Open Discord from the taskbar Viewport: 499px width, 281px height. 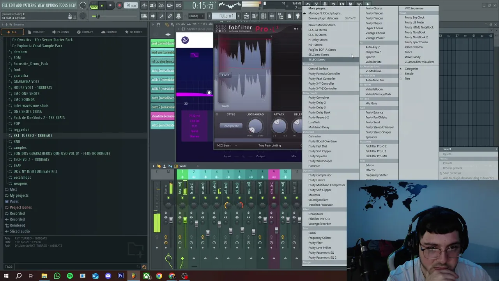click(x=108, y=276)
